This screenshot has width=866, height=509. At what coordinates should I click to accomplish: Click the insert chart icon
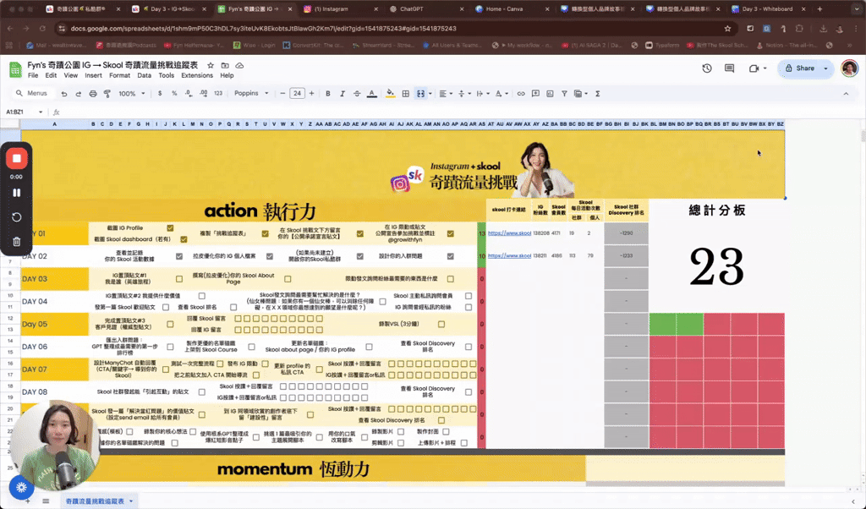click(x=550, y=94)
